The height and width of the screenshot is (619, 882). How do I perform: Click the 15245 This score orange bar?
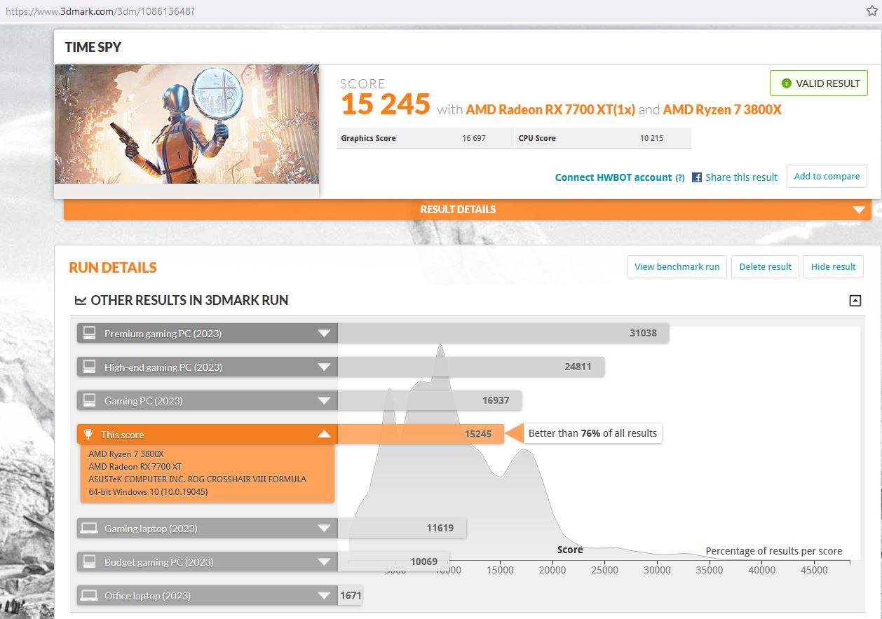click(421, 434)
